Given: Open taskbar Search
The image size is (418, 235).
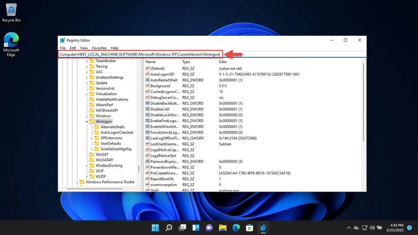Looking at the screenshot, I should [x=169, y=228].
